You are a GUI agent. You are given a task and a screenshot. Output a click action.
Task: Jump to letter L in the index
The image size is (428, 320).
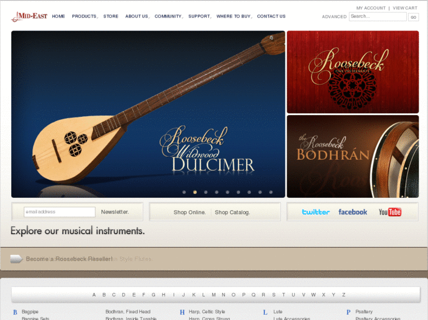[x=204, y=295]
